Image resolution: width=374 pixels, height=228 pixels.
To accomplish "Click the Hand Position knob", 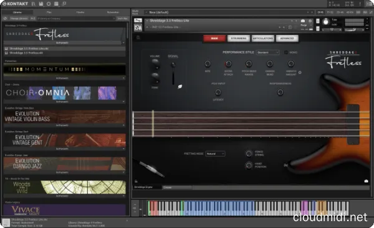I will point(249,165).
